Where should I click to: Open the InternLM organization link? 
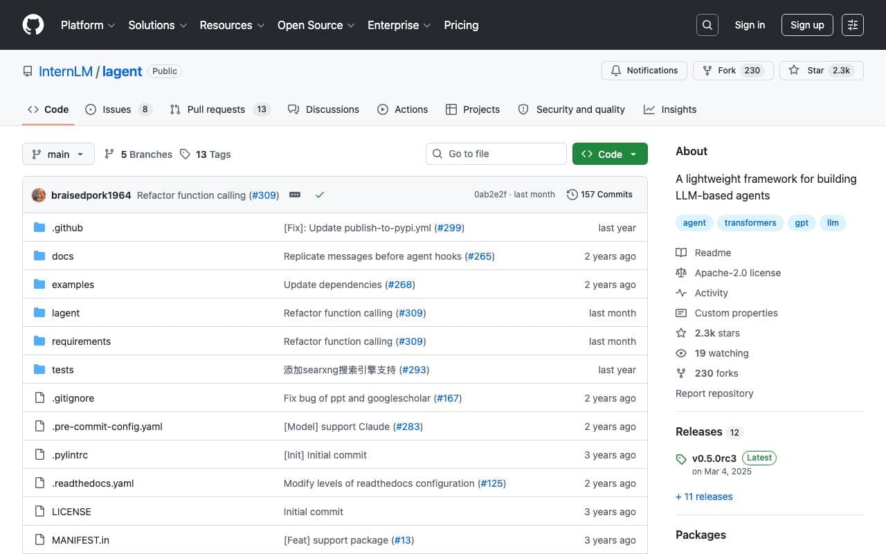66,71
